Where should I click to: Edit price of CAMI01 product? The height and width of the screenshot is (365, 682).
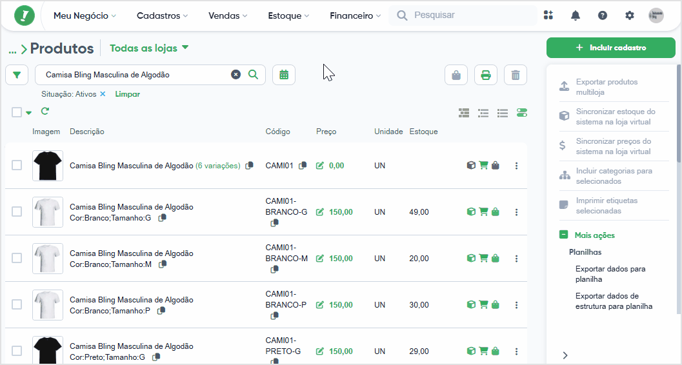point(320,166)
